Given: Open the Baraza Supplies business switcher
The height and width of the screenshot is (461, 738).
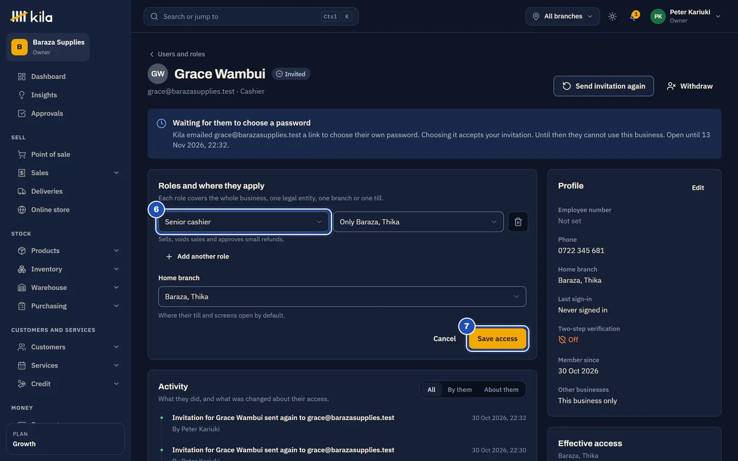Looking at the screenshot, I should click(x=48, y=47).
